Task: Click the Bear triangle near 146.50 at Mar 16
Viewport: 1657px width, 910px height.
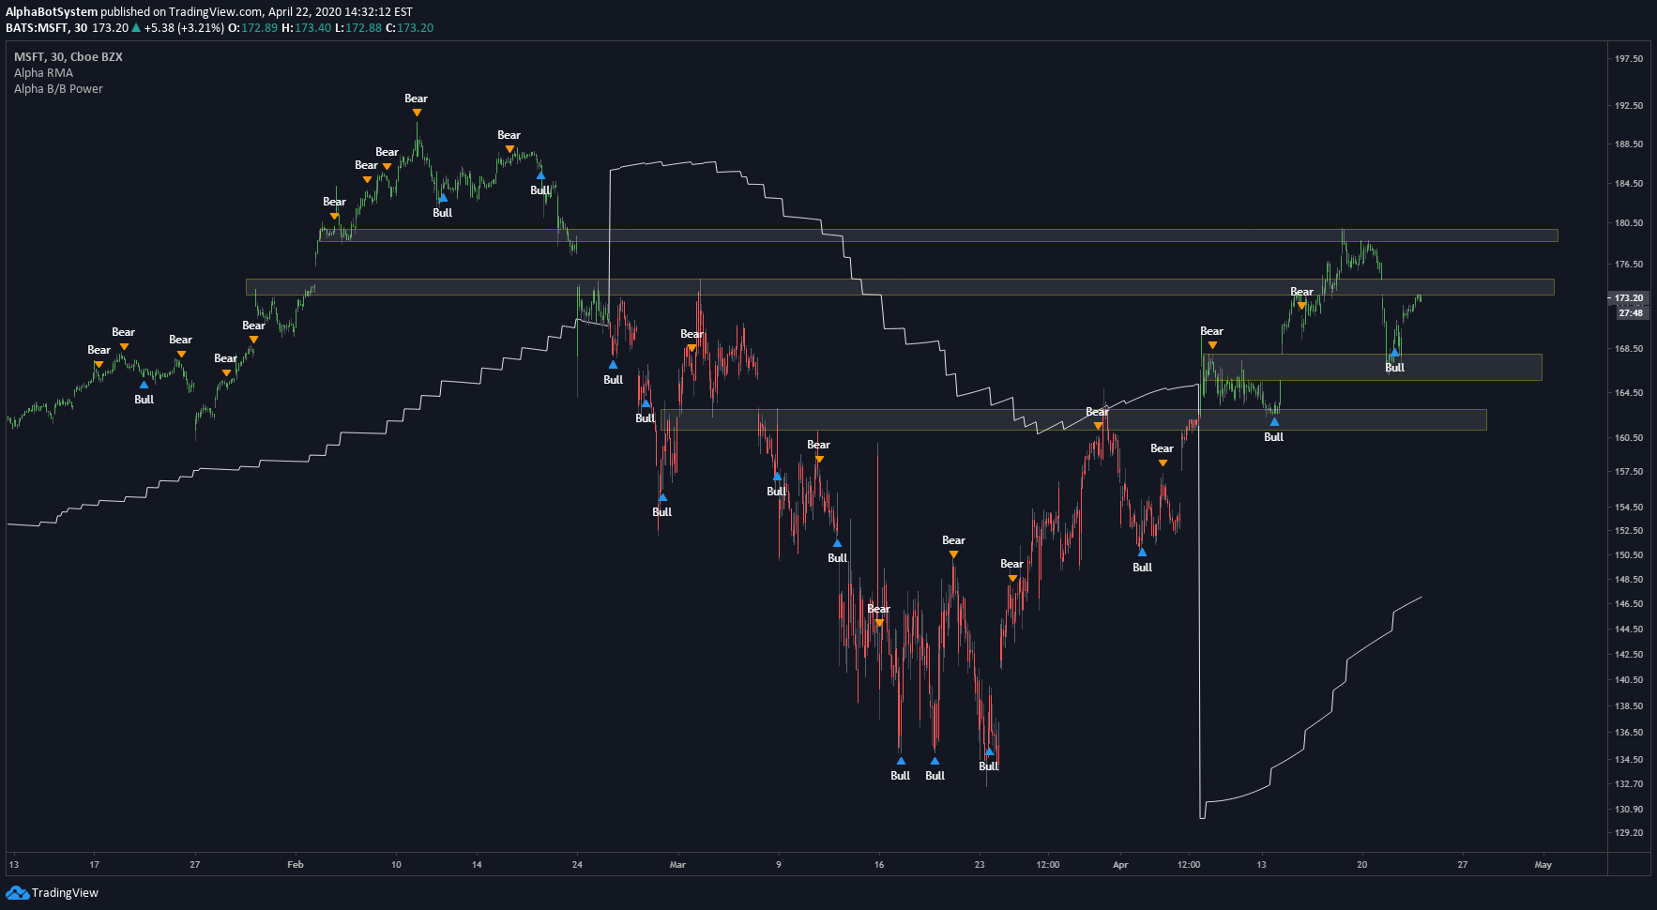Action: point(879,623)
